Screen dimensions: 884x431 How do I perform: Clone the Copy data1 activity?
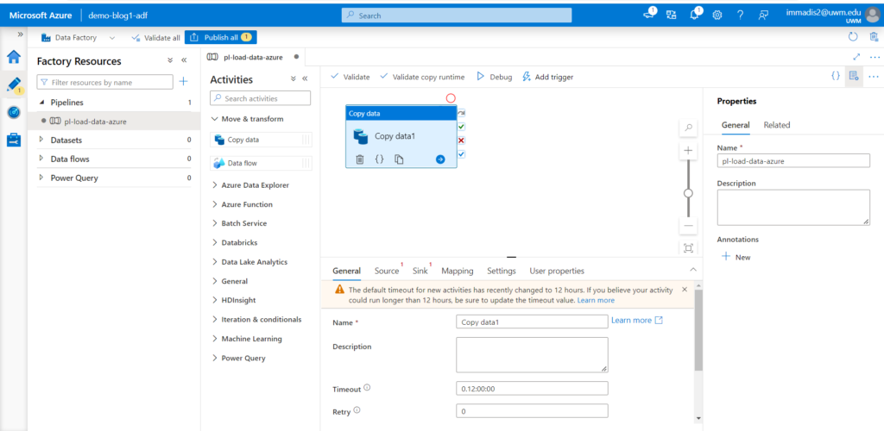[x=399, y=159]
